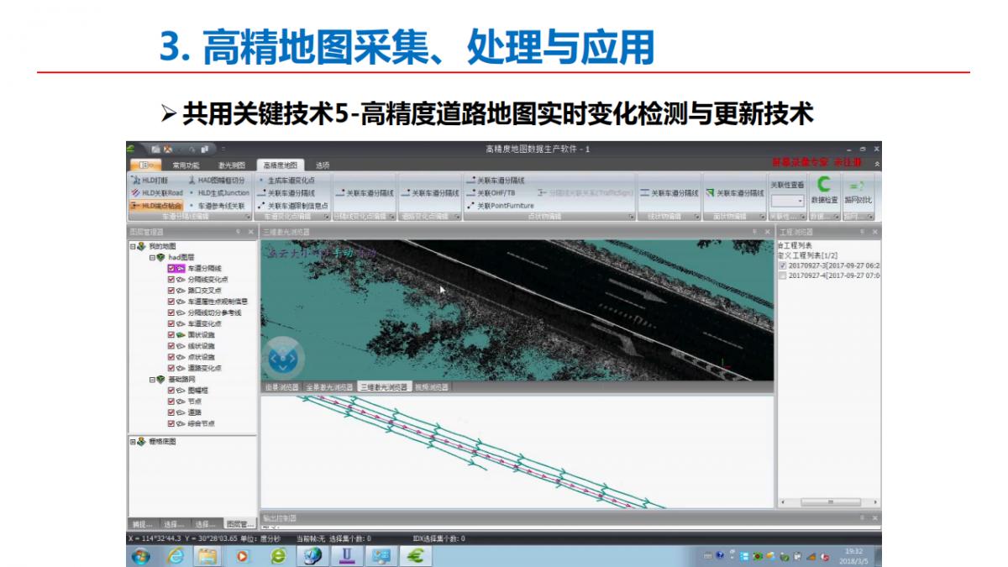Image resolution: width=1008 pixels, height=567 pixels.
Task: Open the 关联性查看 dropdown
Action: click(787, 201)
